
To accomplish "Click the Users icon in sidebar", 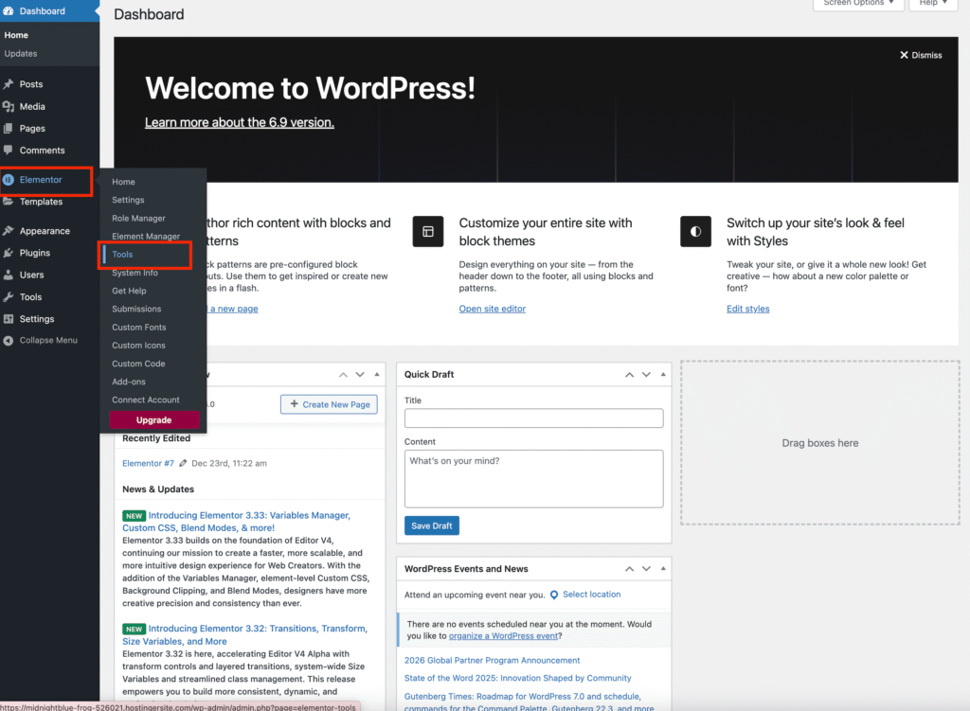I will (9, 275).
